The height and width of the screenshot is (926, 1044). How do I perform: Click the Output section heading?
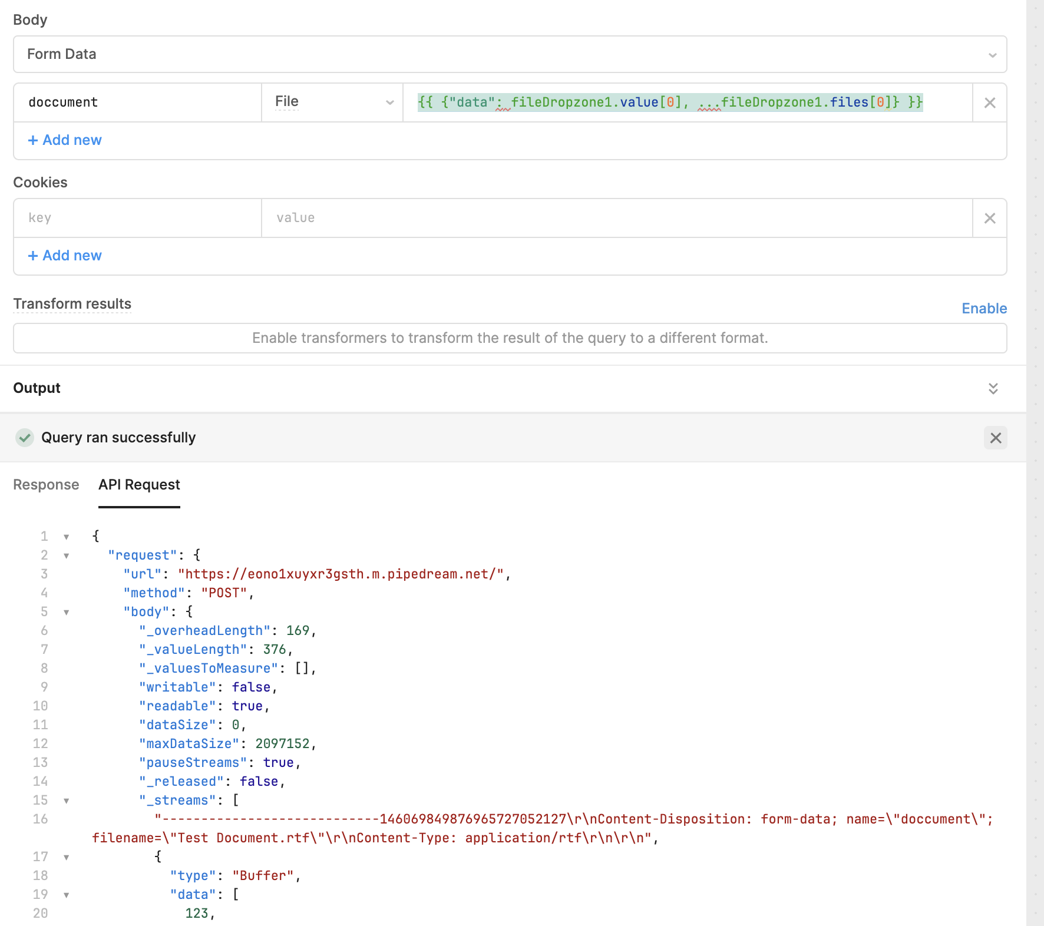click(x=37, y=388)
